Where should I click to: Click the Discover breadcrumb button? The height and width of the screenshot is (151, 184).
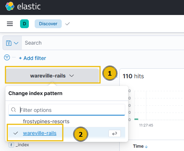(48, 24)
